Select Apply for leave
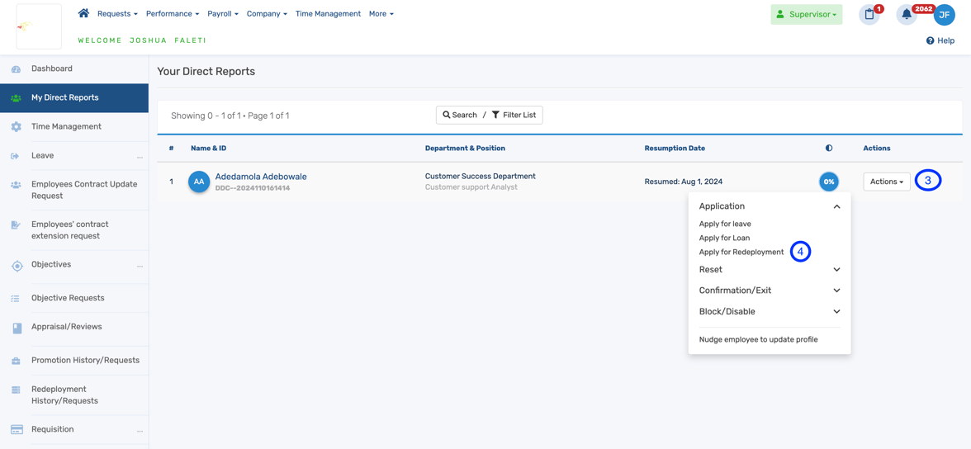 click(725, 224)
